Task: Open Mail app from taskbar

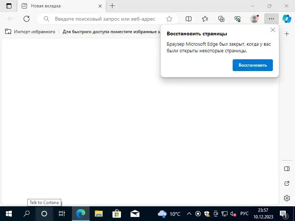Action: tap(135, 214)
